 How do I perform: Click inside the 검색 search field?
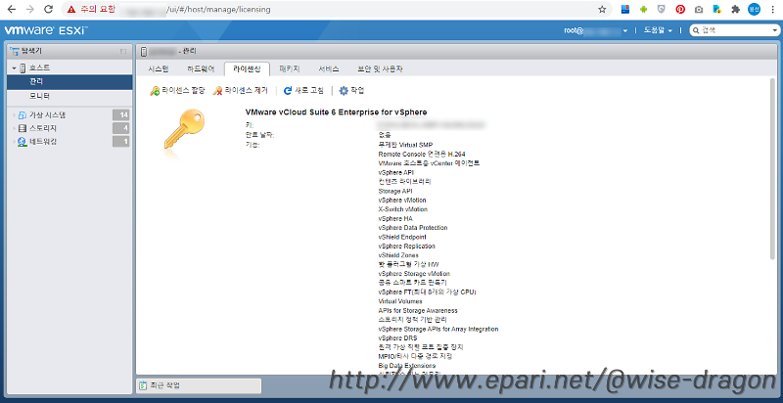tap(734, 30)
